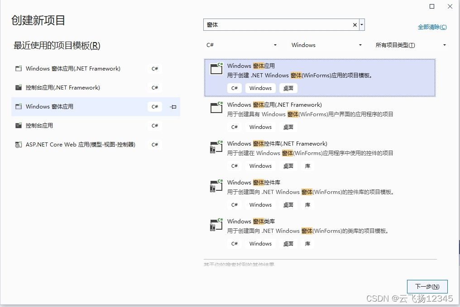
Task: Click description 用于创建面向 .NET Windows 窗体(WinForms)的类库的项目模板
Action: pos(308,231)
